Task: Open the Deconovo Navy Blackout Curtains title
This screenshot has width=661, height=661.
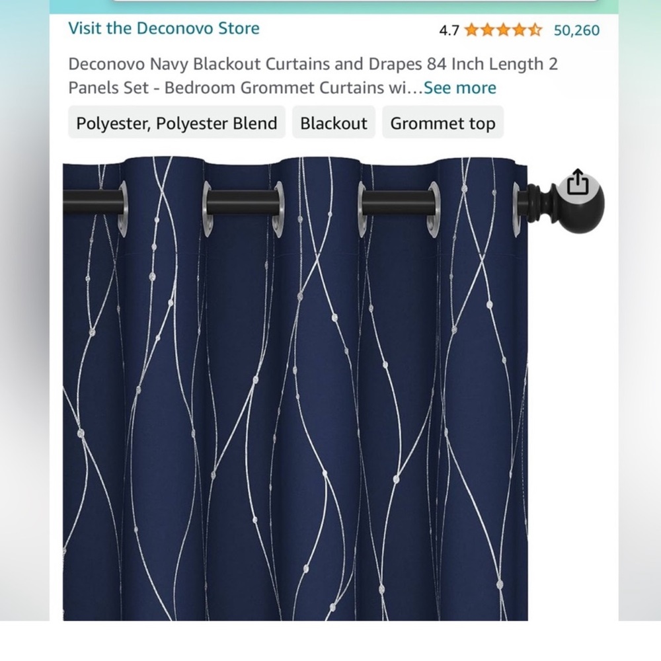Action: [x=313, y=76]
